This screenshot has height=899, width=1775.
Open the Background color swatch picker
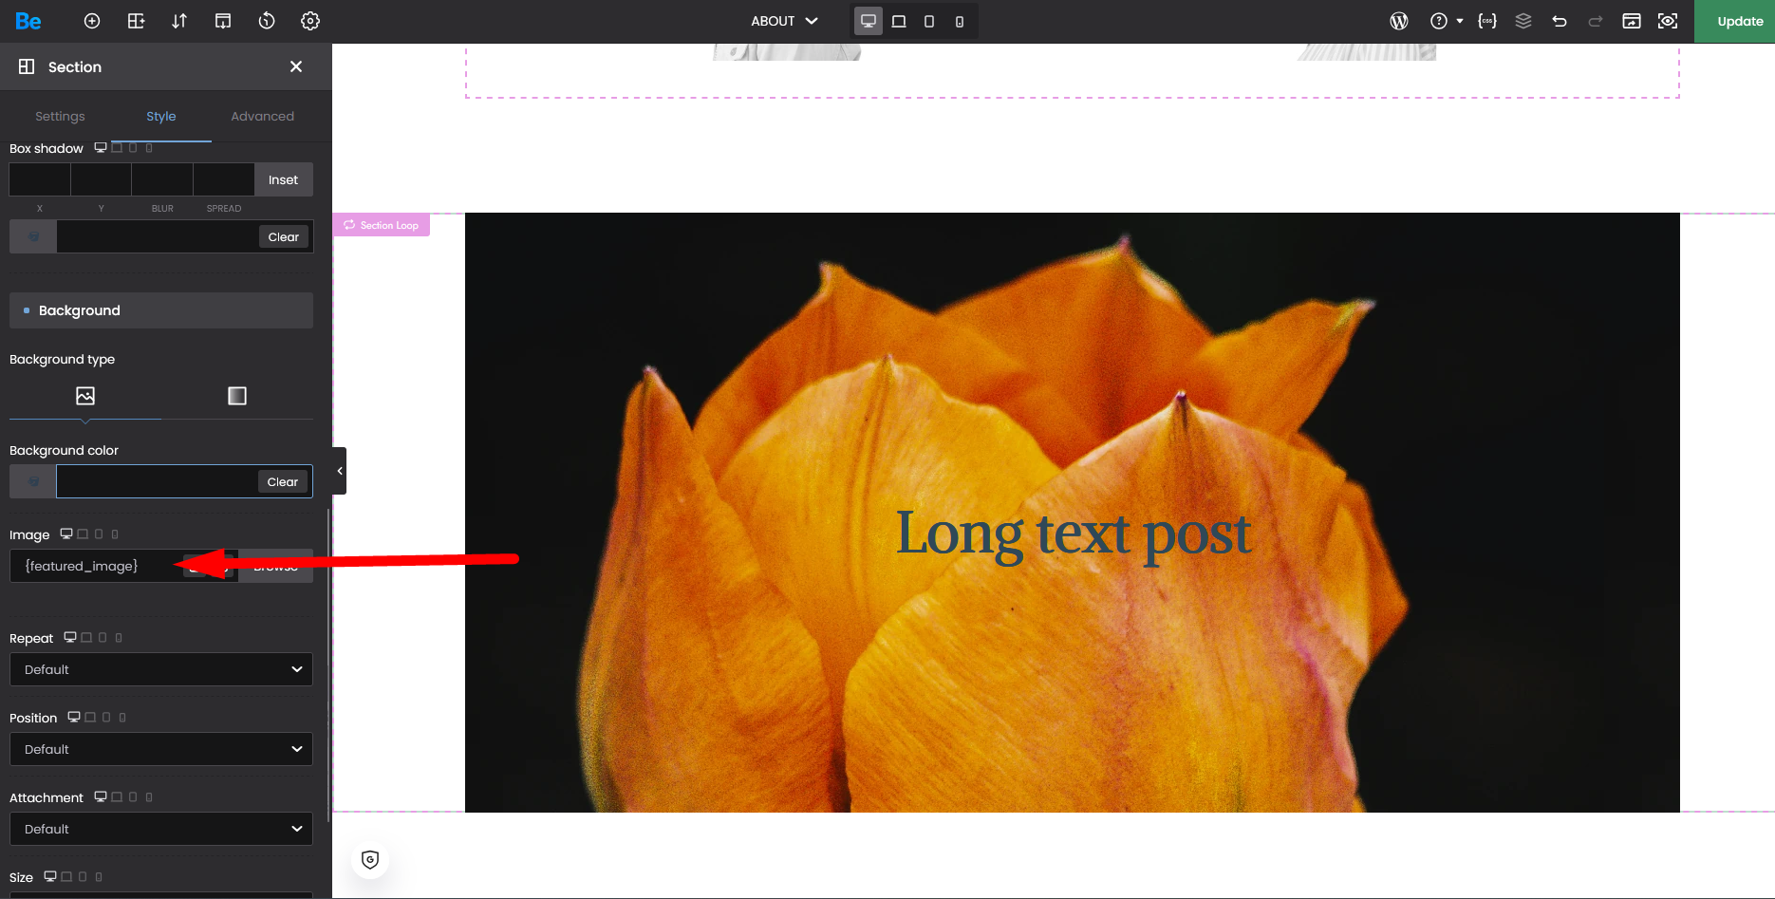pyautogui.click(x=33, y=481)
